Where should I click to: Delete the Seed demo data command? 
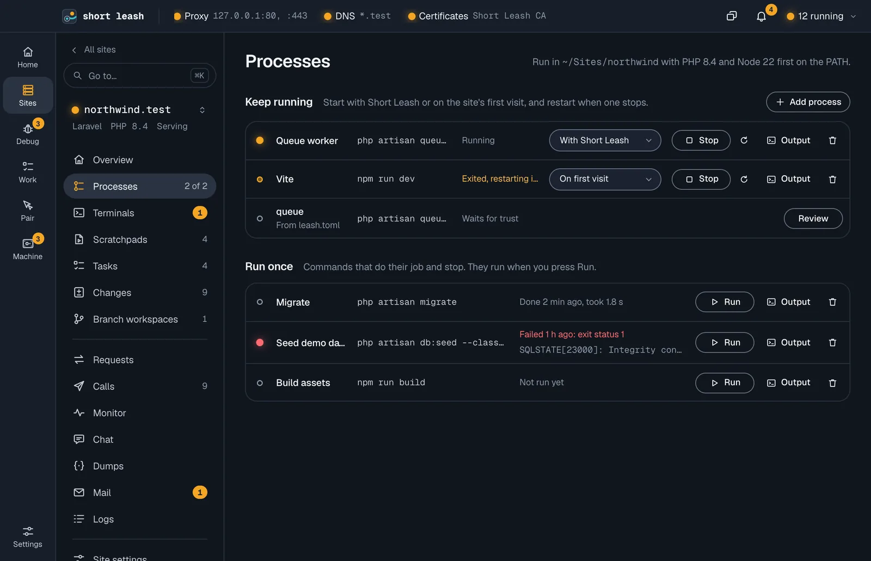[832, 342]
